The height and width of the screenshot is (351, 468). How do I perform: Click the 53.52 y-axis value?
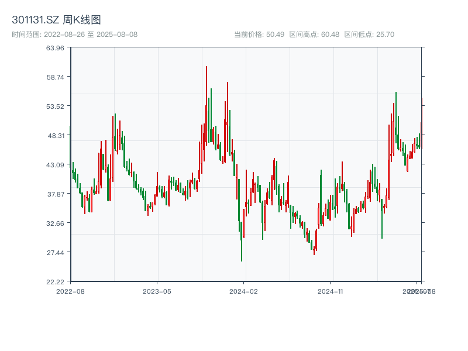click(56, 107)
